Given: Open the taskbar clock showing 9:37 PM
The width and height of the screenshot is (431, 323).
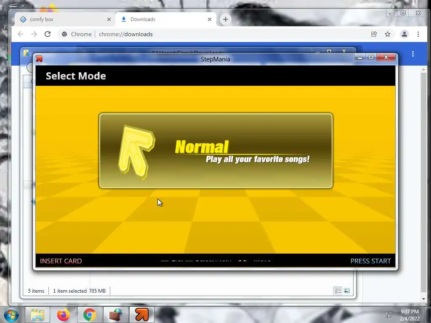Looking at the screenshot, I should click(410, 315).
